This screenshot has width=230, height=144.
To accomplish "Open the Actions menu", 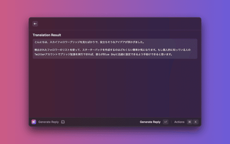I will (x=179, y=122).
